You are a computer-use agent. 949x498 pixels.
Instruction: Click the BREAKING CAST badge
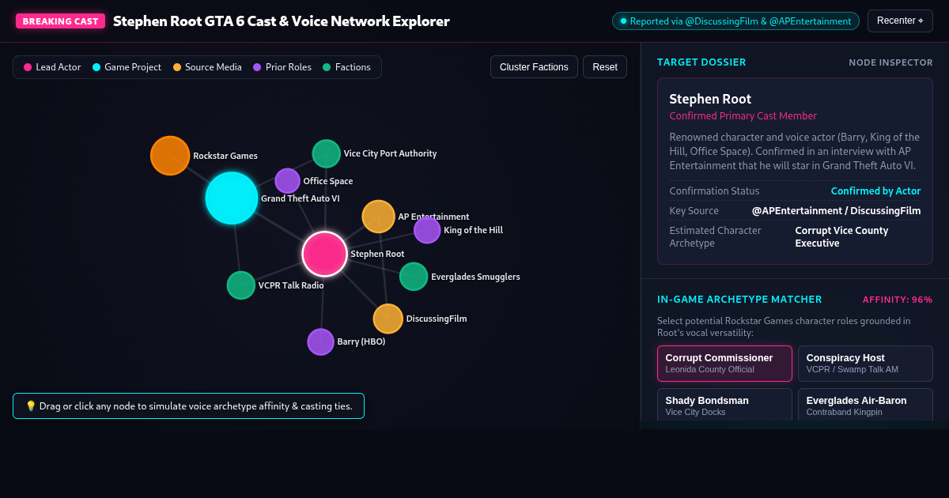click(x=60, y=21)
